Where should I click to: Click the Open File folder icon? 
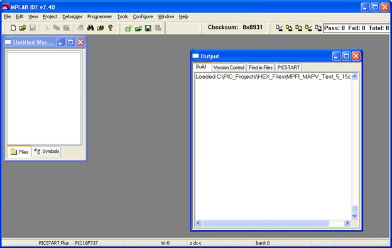(x=23, y=28)
